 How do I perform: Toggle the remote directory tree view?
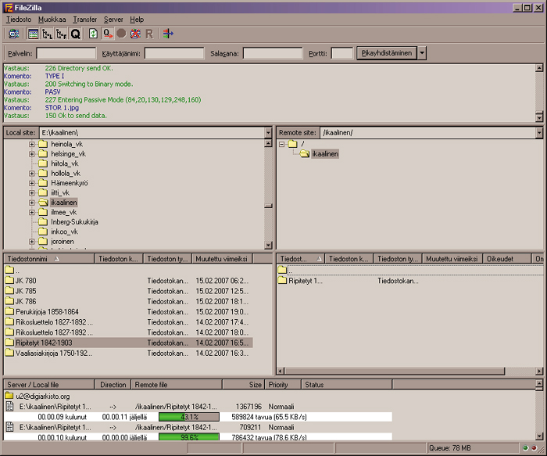click(x=62, y=34)
